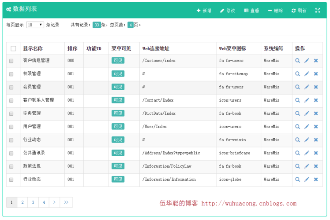The image size is (330, 220).
Task: Go to pagination page 2
Action: pyautogui.click(x=22, y=202)
